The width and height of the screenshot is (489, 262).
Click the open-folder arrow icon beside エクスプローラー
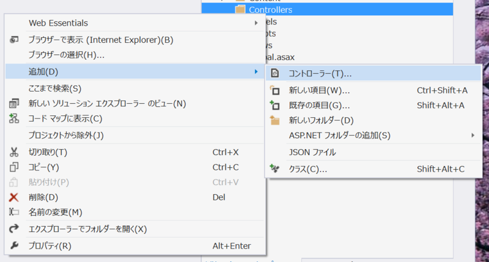point(14,229)
